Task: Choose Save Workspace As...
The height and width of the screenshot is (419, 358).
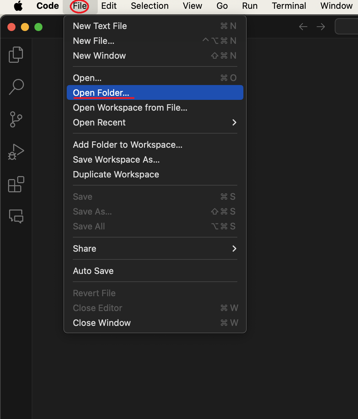Action: click(155, 160)
